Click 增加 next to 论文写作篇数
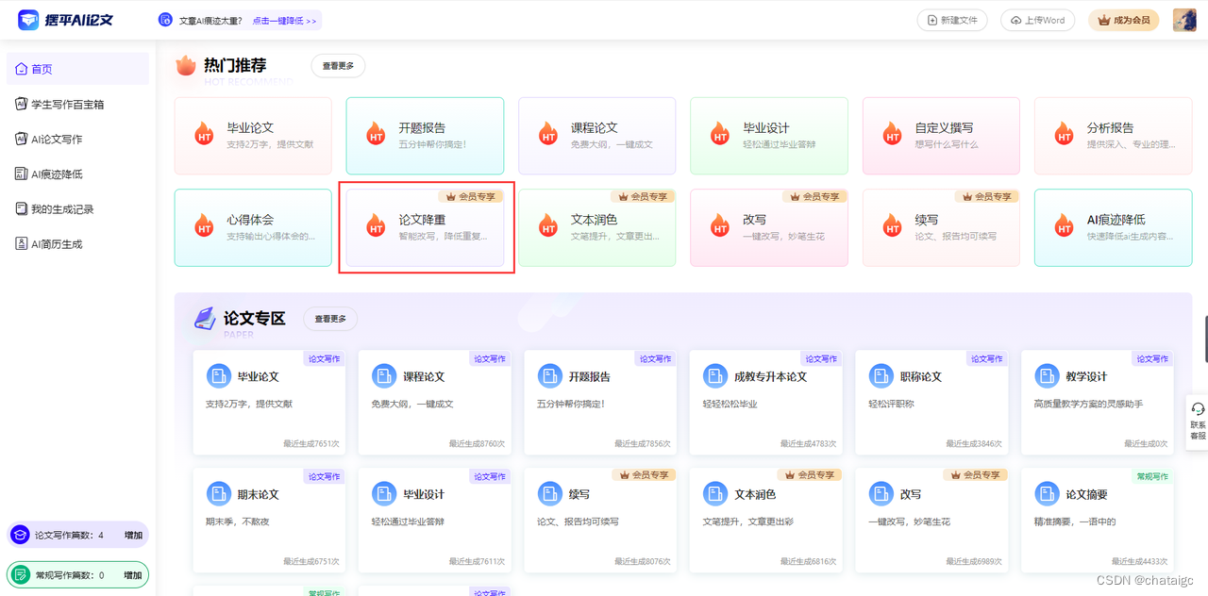Viewport: 1208px width, 596px height. click(x=133, y=536)
